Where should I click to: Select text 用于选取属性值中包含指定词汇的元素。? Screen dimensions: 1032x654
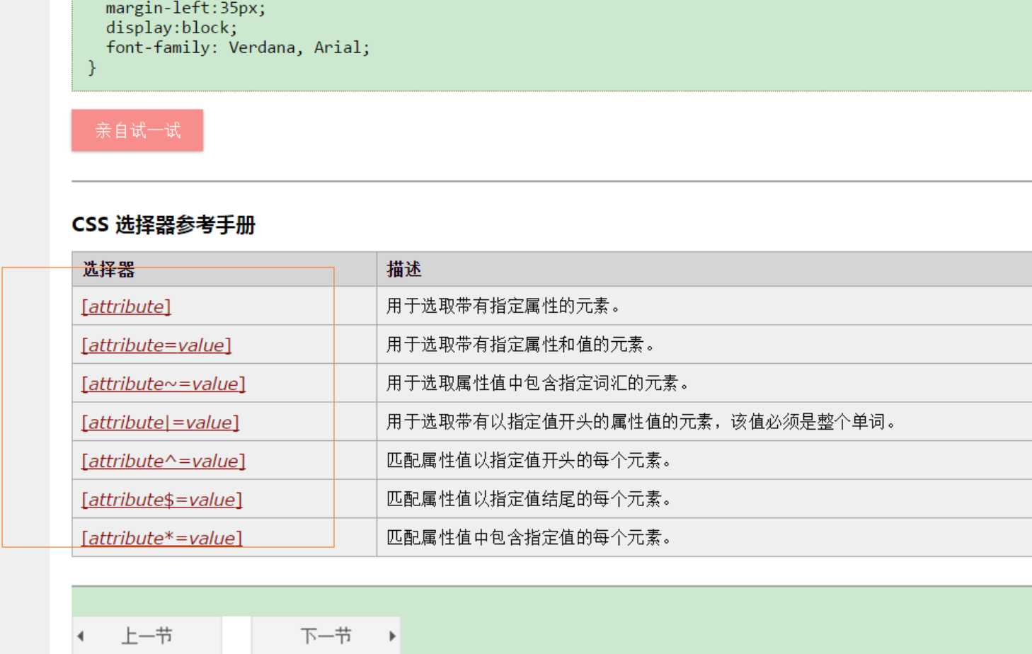coord(539,383)
